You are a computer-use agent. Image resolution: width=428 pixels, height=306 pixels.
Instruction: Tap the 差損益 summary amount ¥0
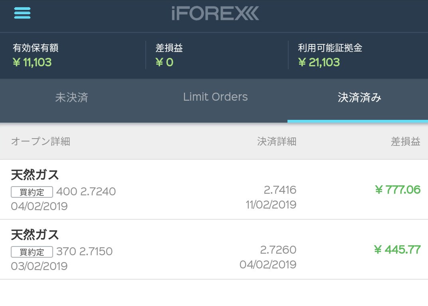coord(164,62)
